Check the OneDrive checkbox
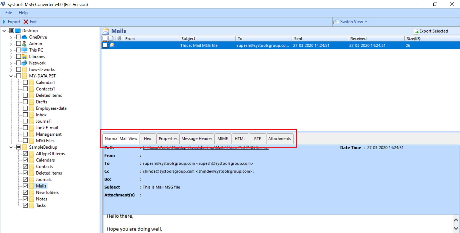 pyautogui.click(x=18, y=37)
